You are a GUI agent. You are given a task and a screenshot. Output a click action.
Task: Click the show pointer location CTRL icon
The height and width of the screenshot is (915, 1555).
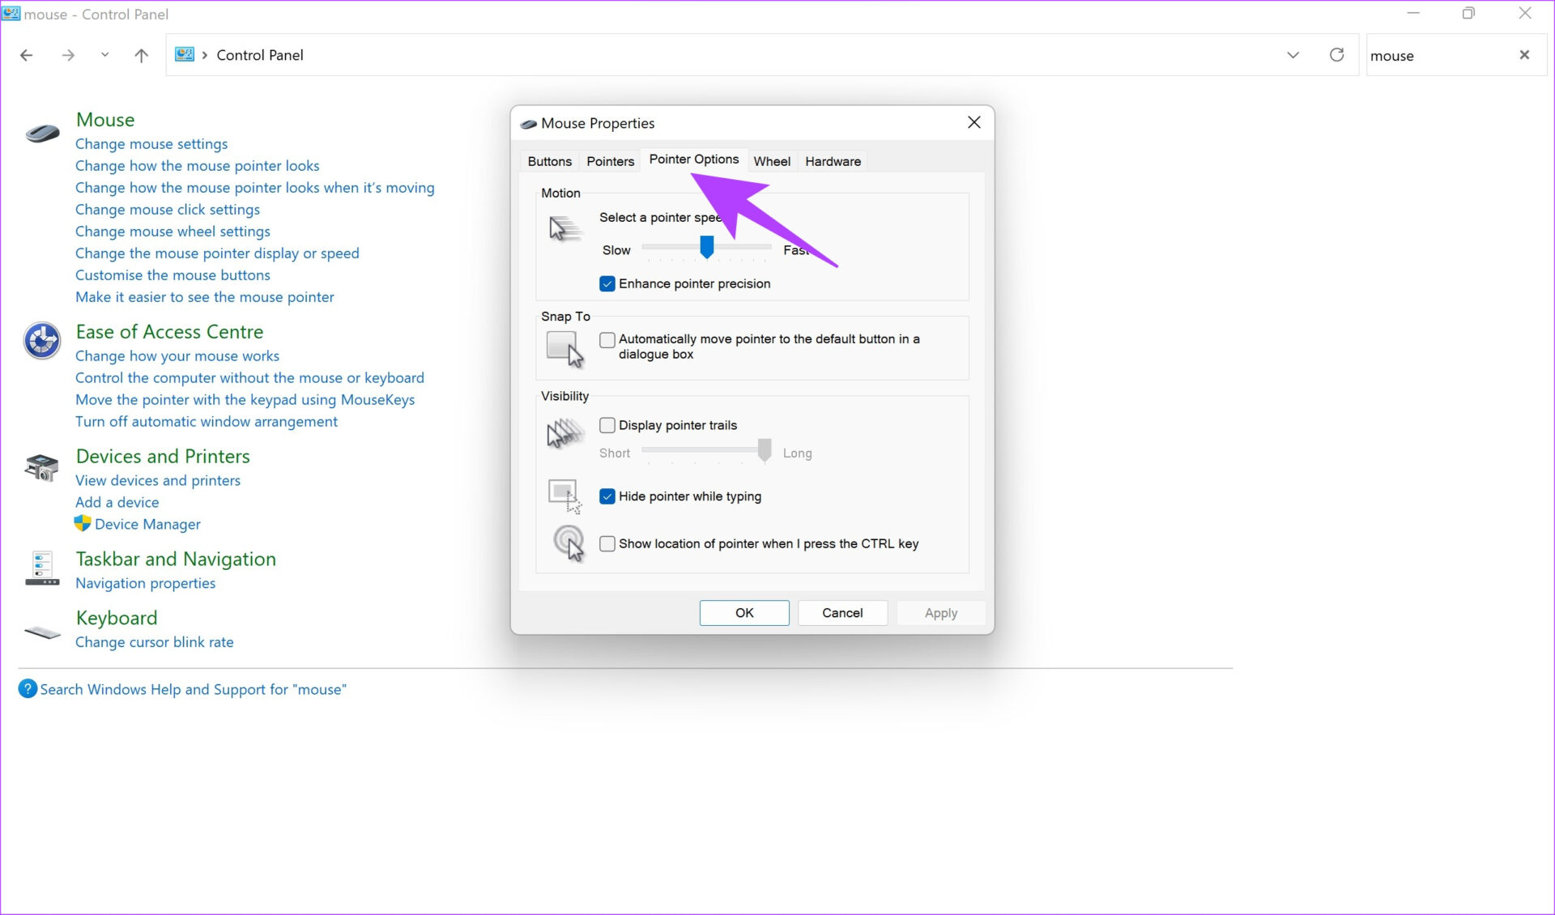tap(569, 543)
